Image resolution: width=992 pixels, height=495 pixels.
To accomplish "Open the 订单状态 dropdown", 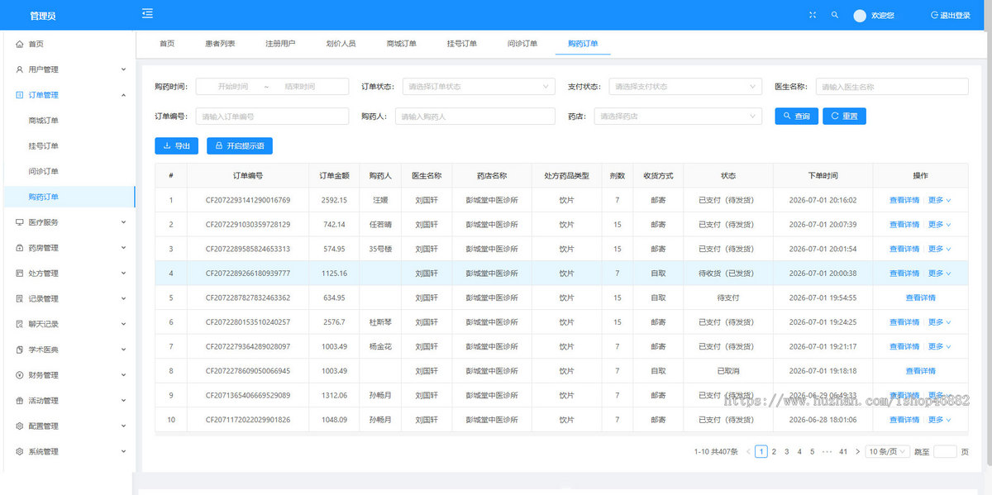I will coord(479,87).
